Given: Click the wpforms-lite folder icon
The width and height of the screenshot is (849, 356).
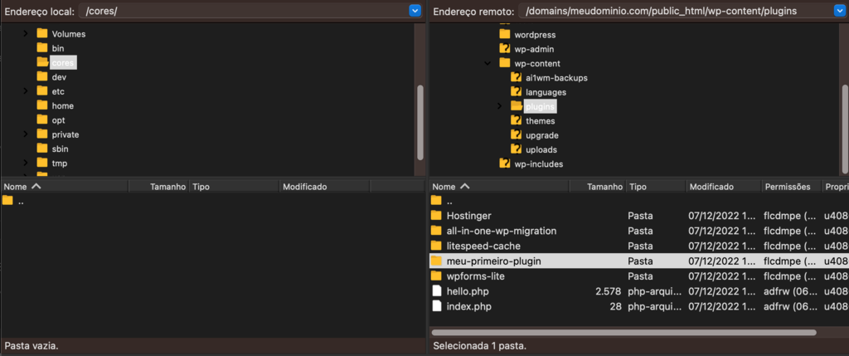Looking at the screenshot, I should click(x=436, y=276).
